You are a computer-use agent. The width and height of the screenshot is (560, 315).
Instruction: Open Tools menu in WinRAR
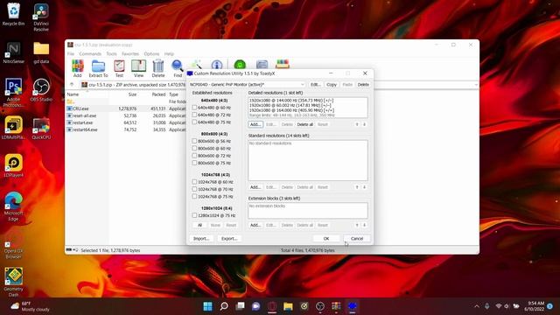pyautogui.click(x=111, y=54)
